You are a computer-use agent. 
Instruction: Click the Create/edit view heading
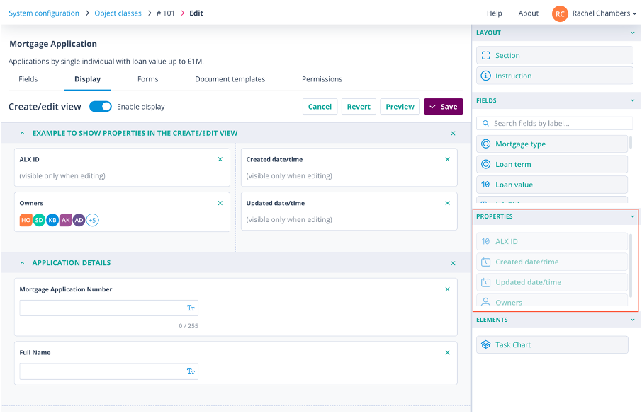(45, 107)
